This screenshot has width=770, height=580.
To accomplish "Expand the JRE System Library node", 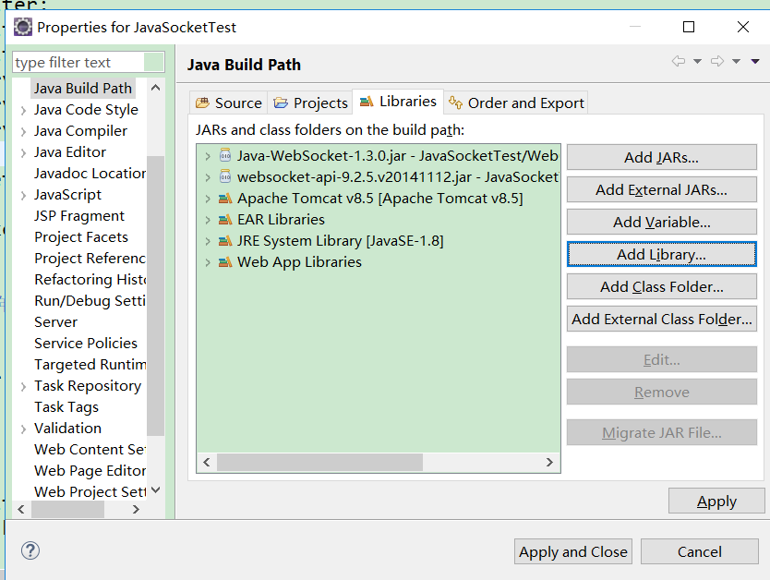I will 208,241.
